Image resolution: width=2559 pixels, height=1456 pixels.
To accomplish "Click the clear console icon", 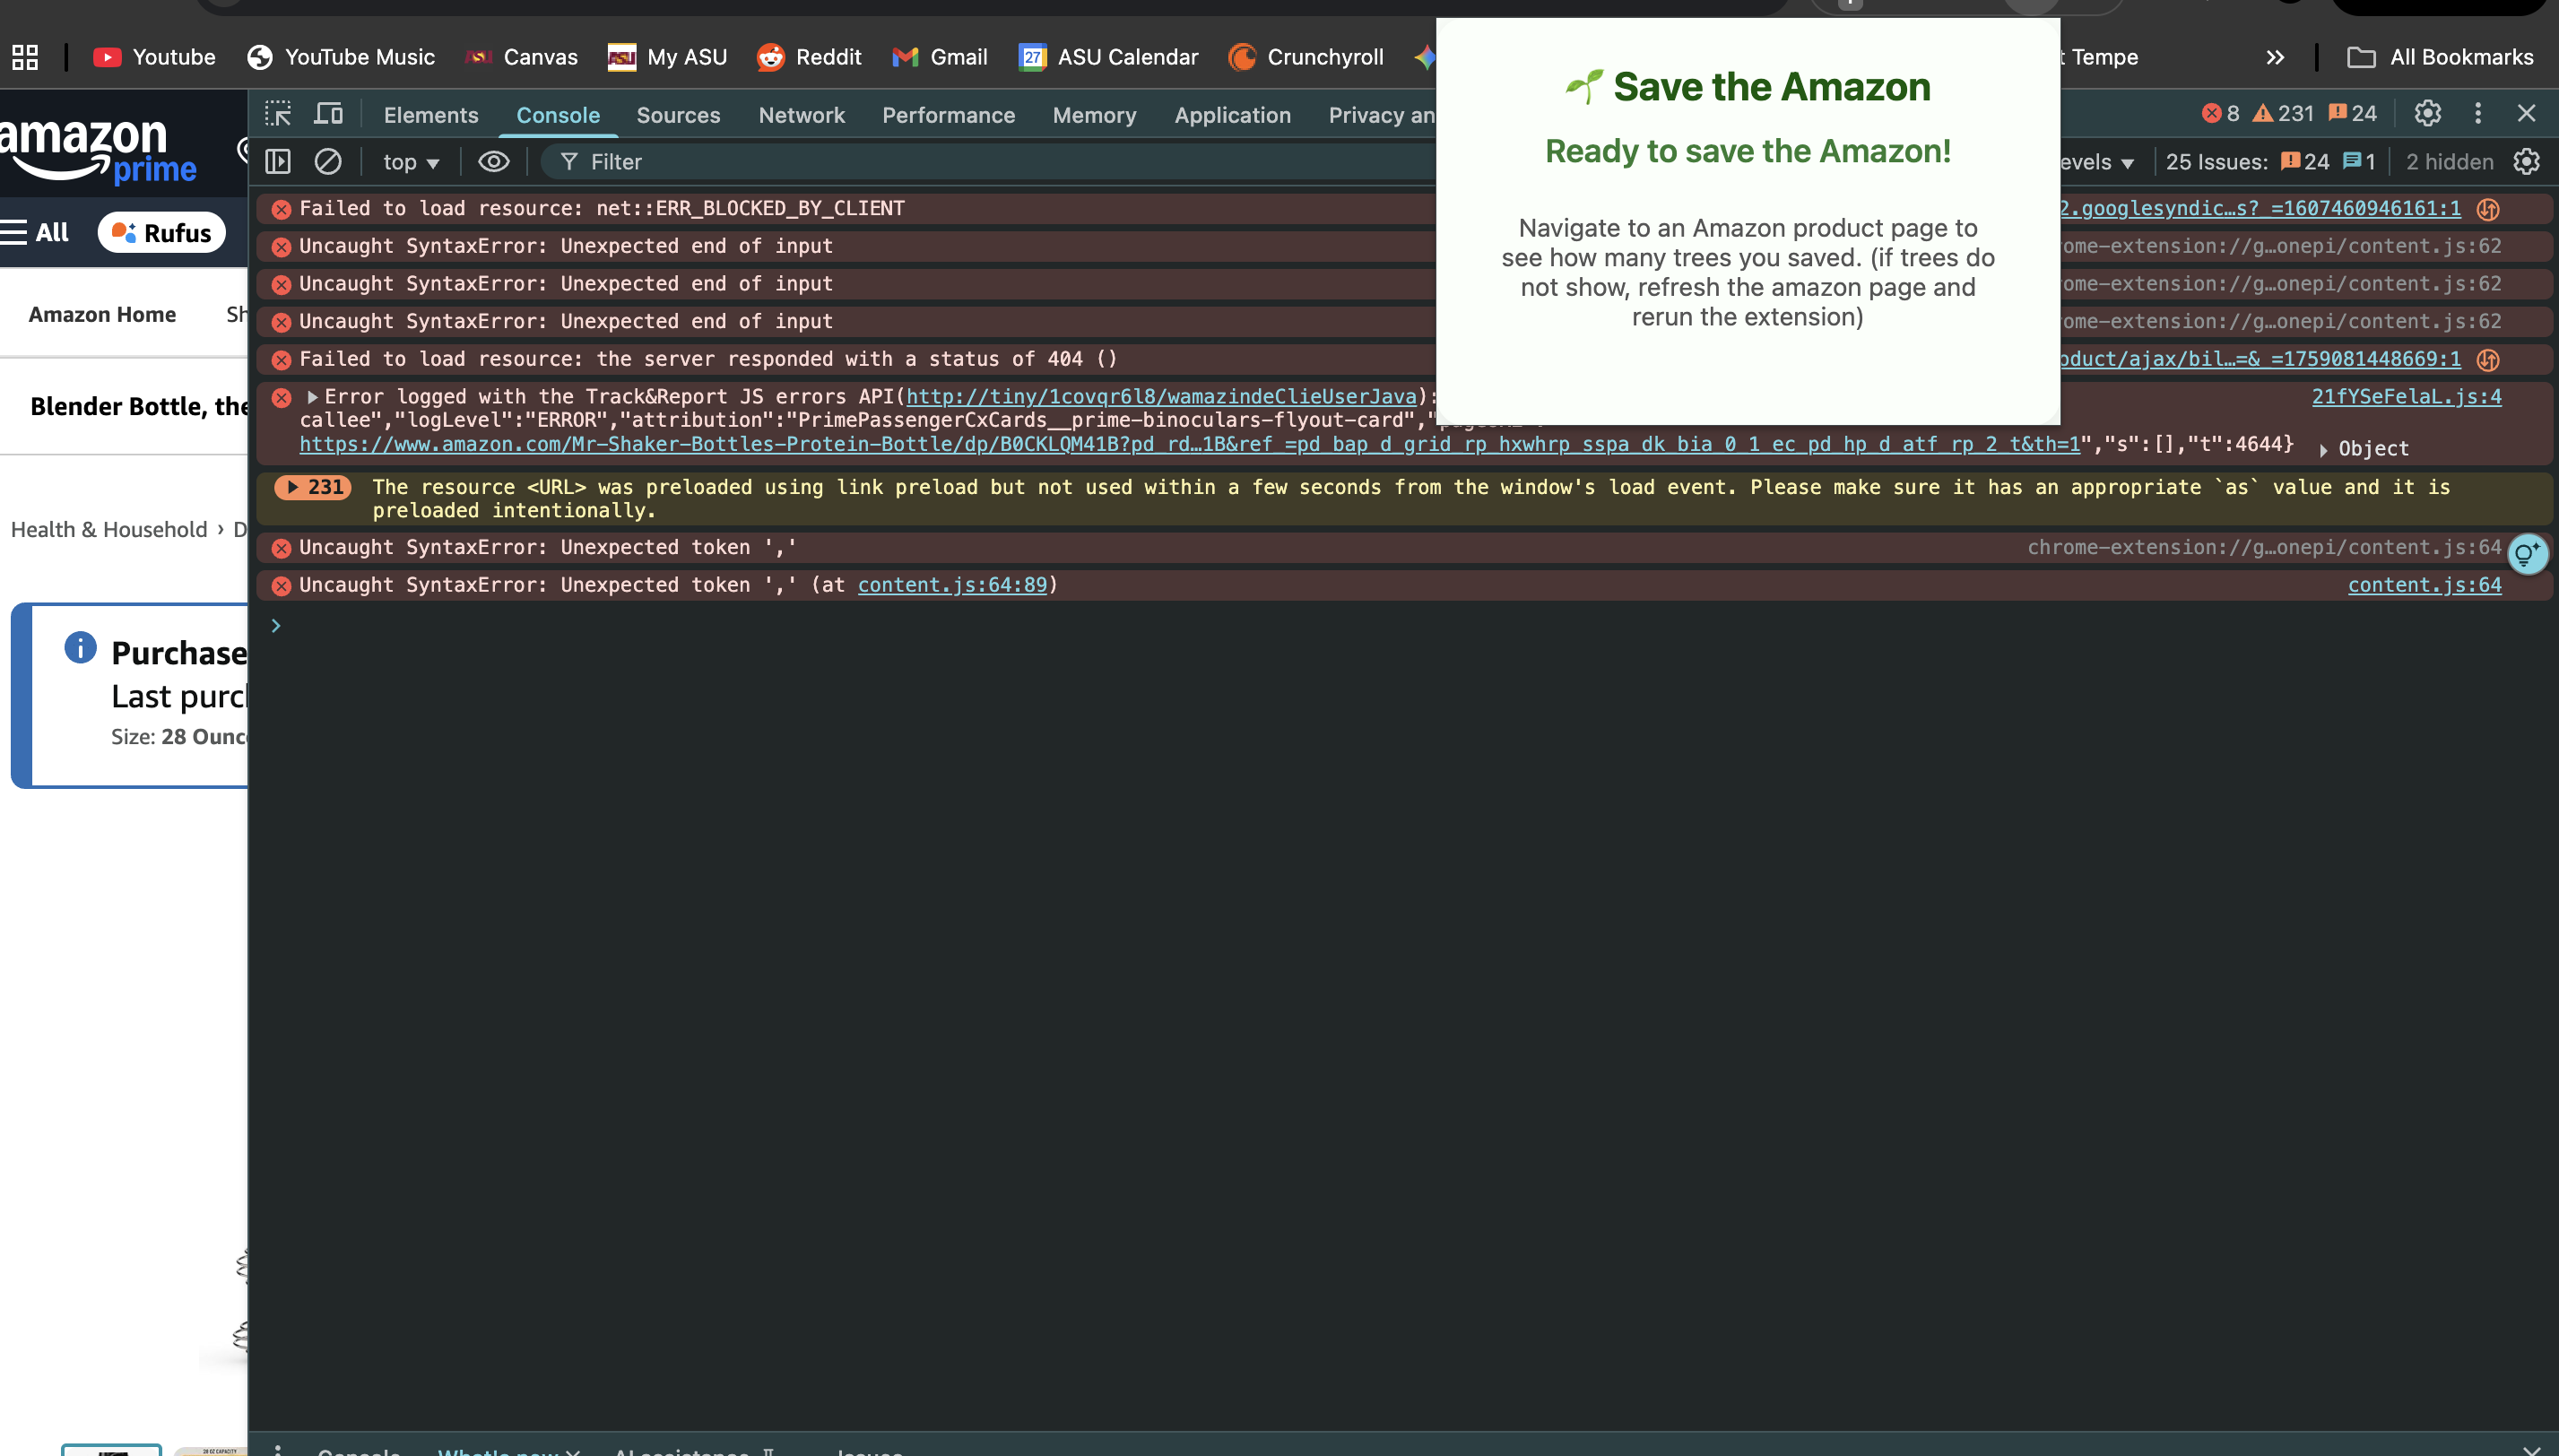I will [328, 161].
